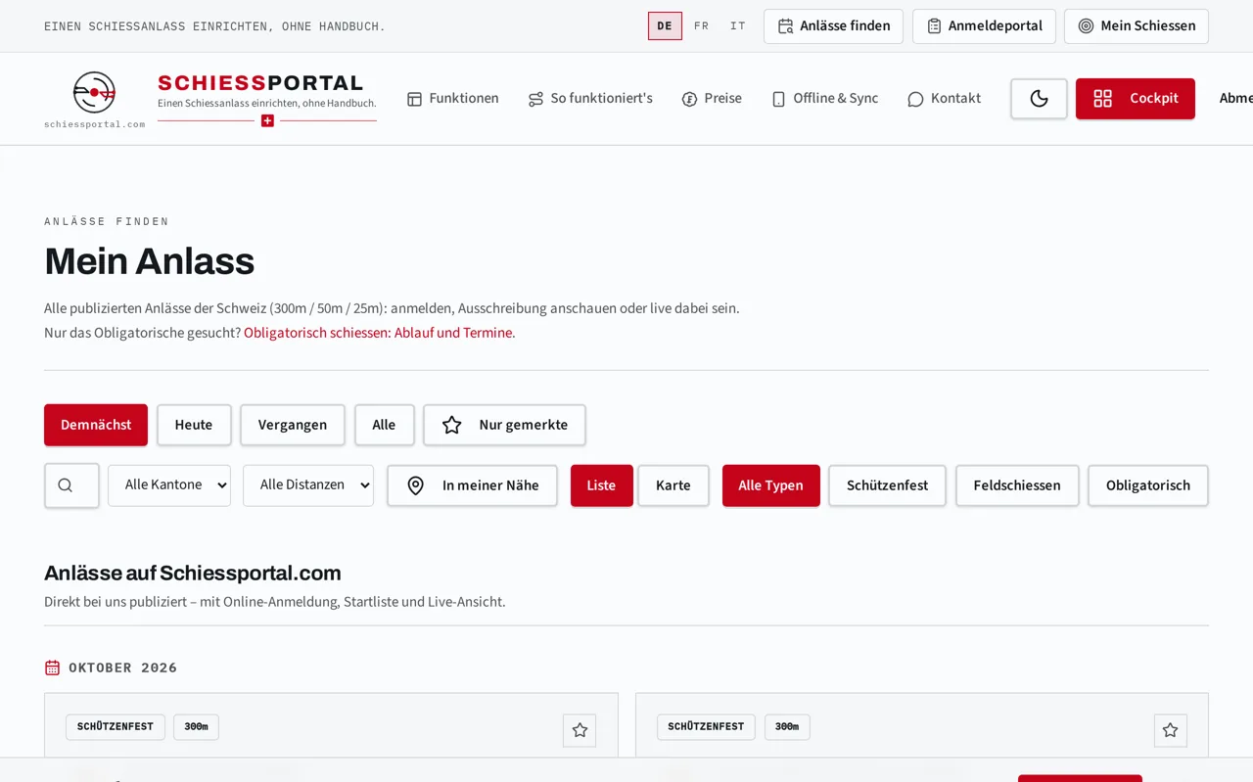The width and height of the screenshot is (1253, 782).
Task: Click the schiessportal.com text under logo
Action: coord(94,124)
